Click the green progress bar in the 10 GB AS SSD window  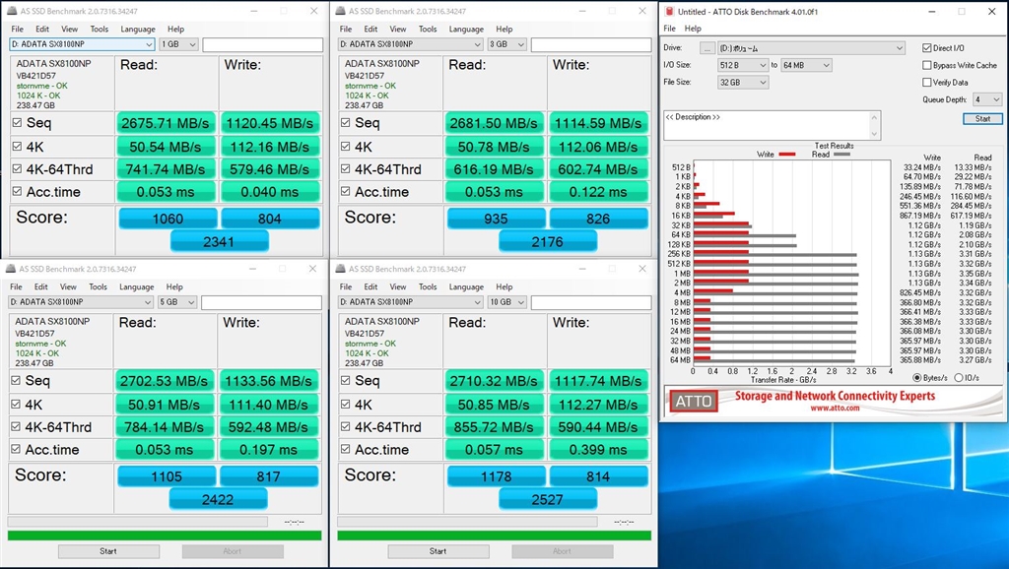pyautogui.click(x=495, y=536)
